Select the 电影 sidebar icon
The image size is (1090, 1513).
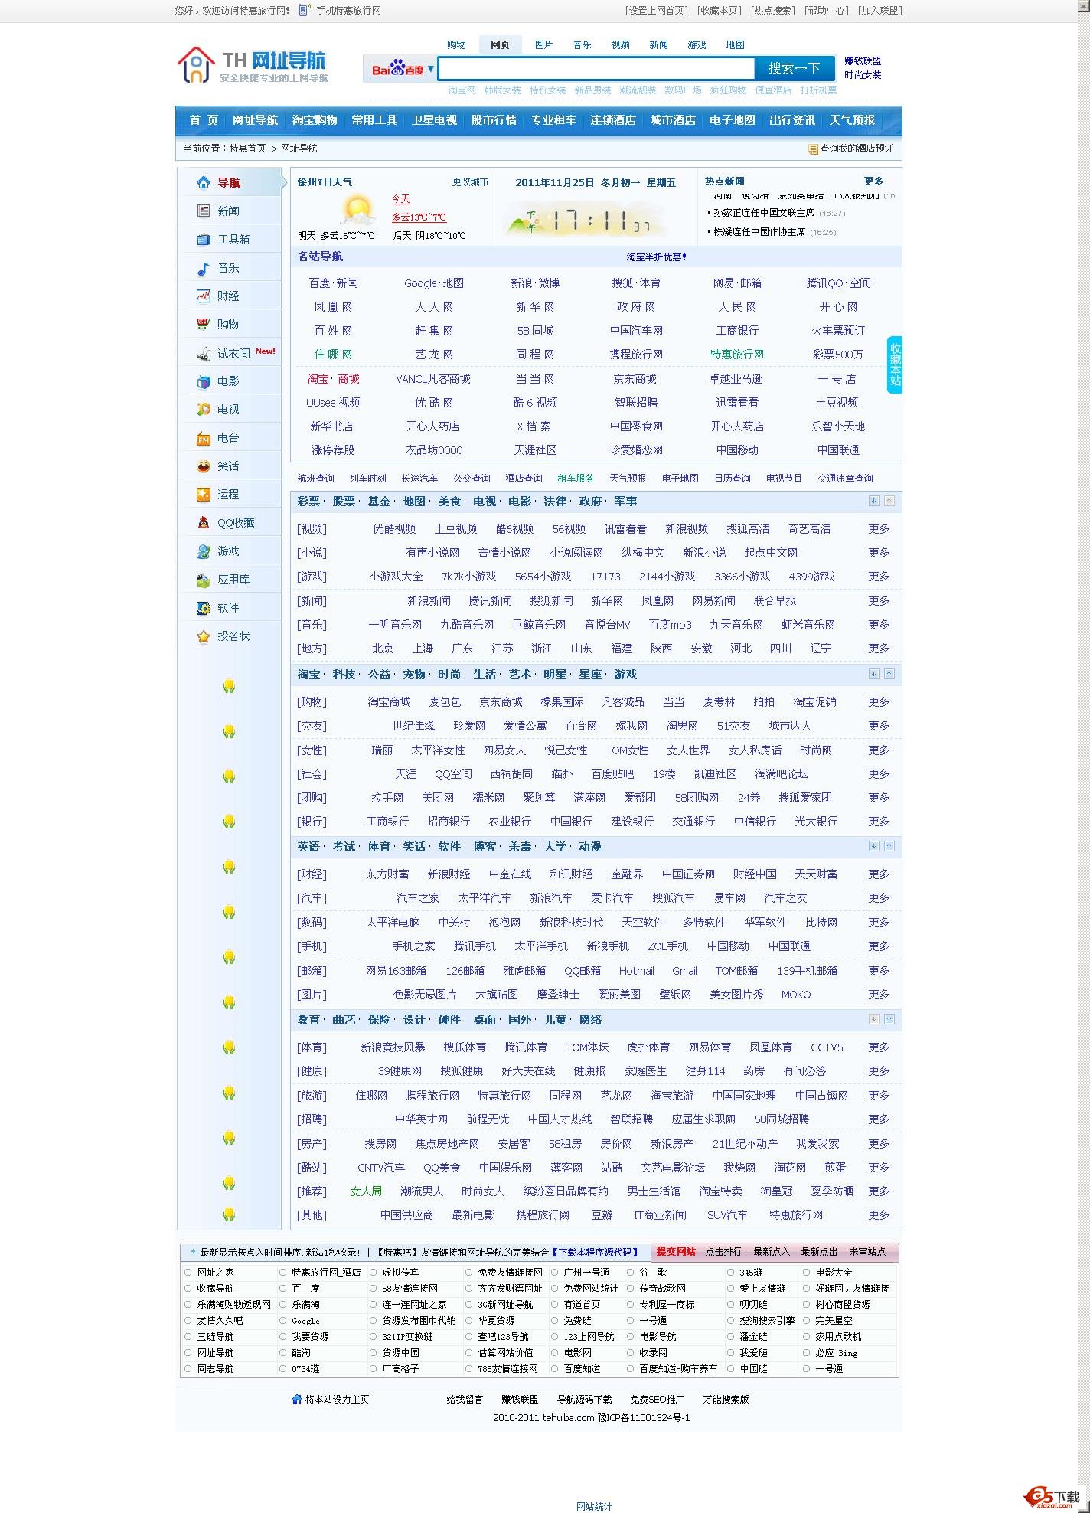[203, 381]
